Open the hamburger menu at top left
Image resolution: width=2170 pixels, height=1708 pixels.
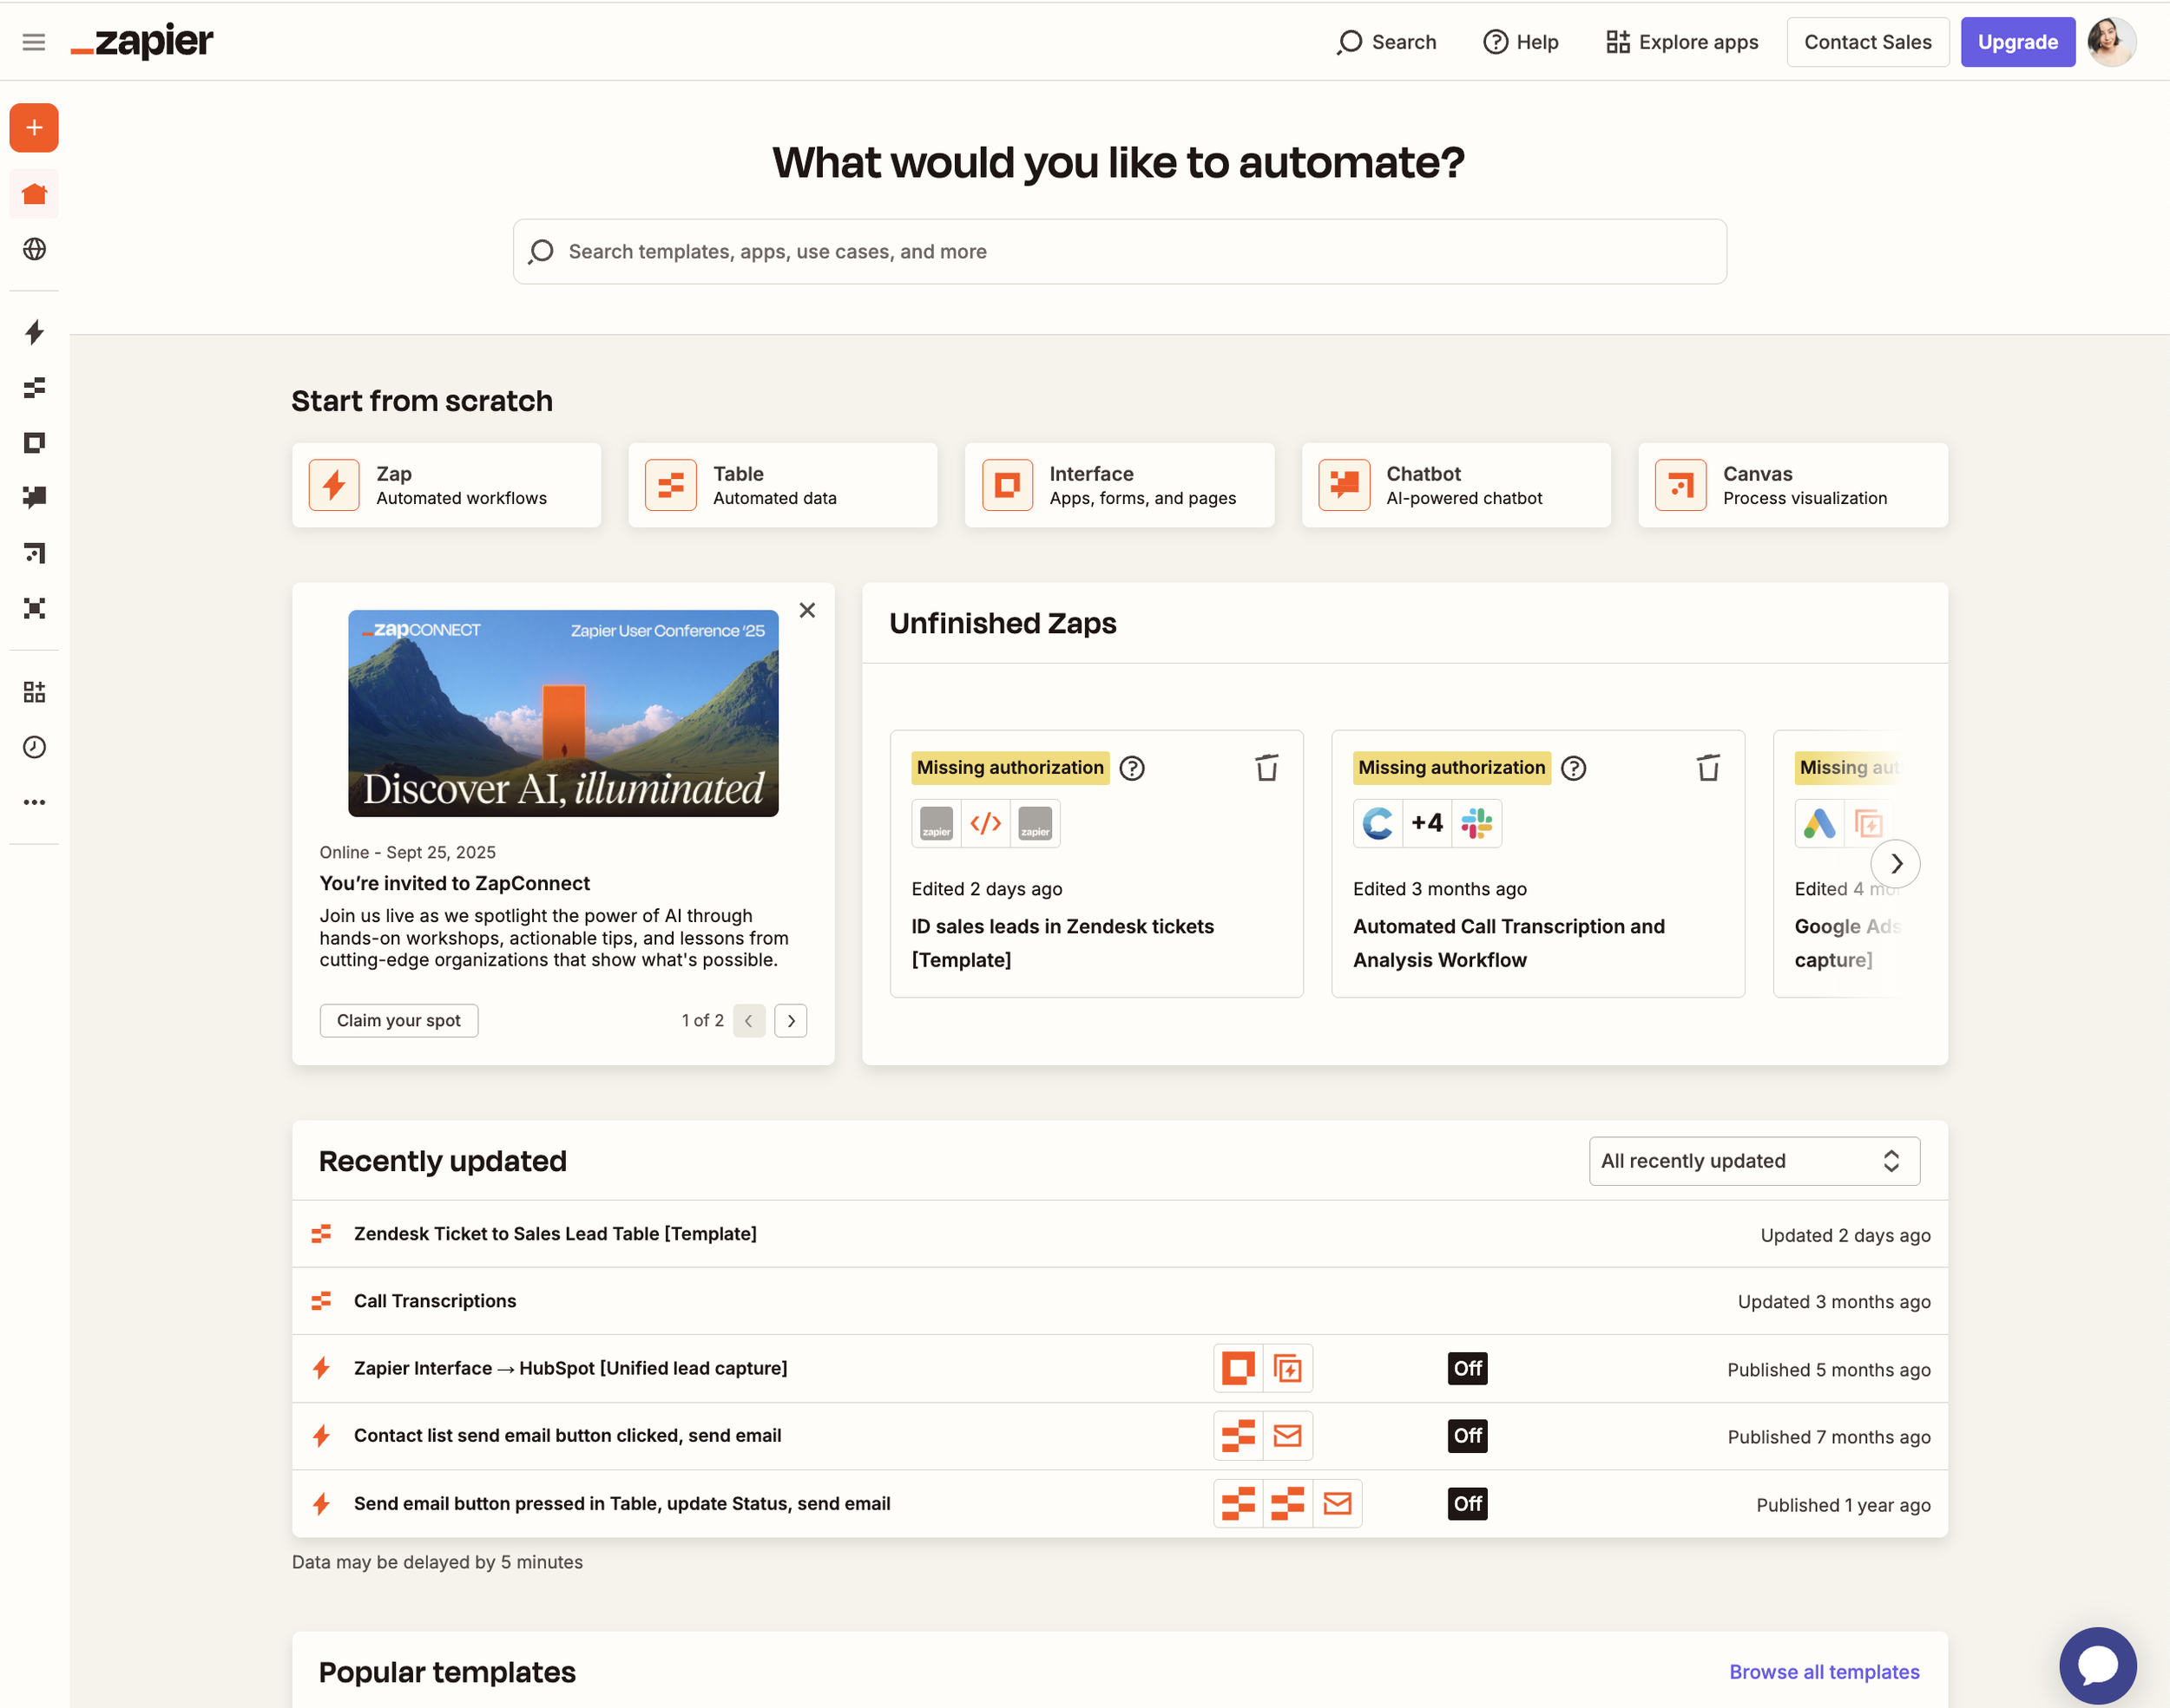[34, 42]
